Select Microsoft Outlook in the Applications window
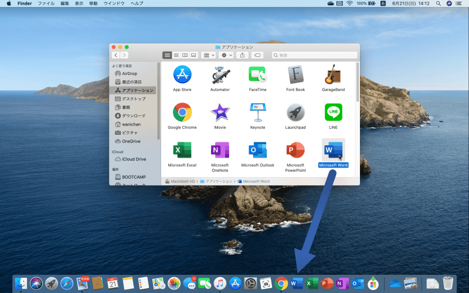 (257, 150)
